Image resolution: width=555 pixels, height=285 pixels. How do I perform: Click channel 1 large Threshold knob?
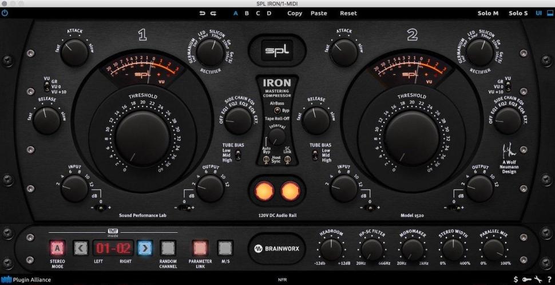pos(142,138)
